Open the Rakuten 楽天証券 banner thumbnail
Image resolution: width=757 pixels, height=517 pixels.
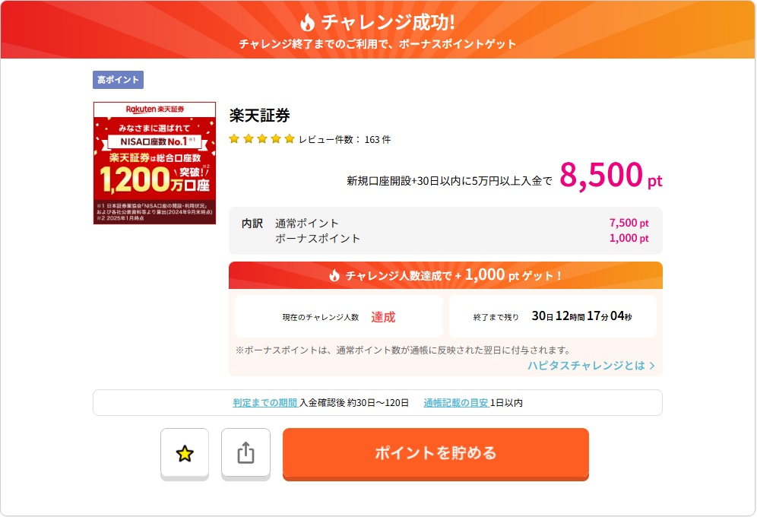[x=154, y=163]
